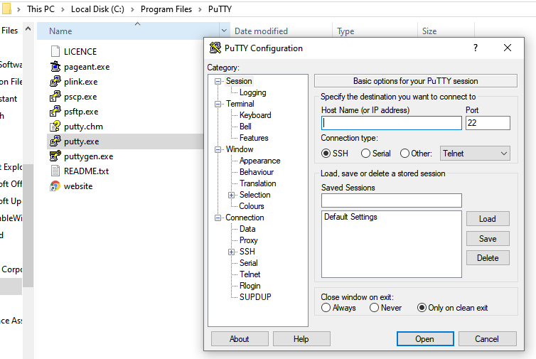The height and width of the screenshot is (359, 536).
Task: Collapse the Session tree node
Action: pyautogui.click(x=218, y=81)
